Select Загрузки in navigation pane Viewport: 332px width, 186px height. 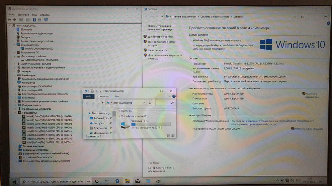tap(99, 123)
